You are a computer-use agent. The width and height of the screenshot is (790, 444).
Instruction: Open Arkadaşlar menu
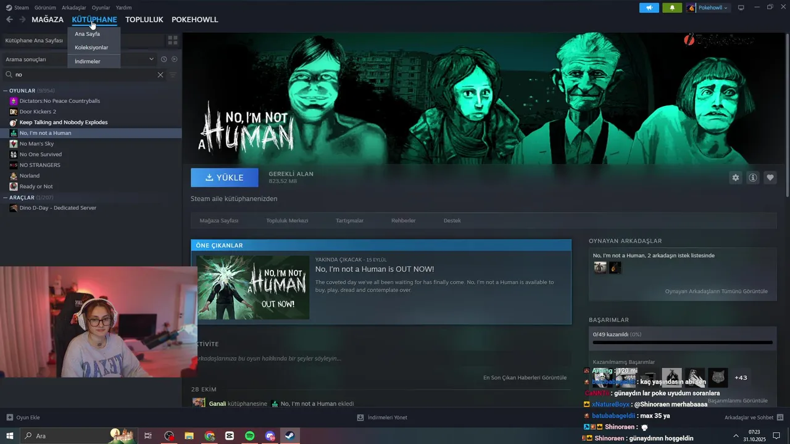click(74, 7)
